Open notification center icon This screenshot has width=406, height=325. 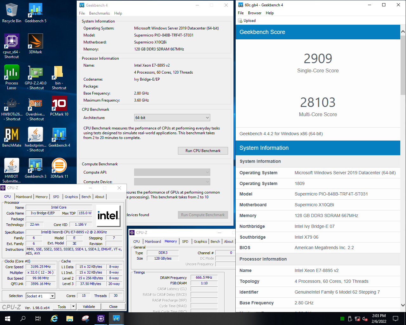396,319
